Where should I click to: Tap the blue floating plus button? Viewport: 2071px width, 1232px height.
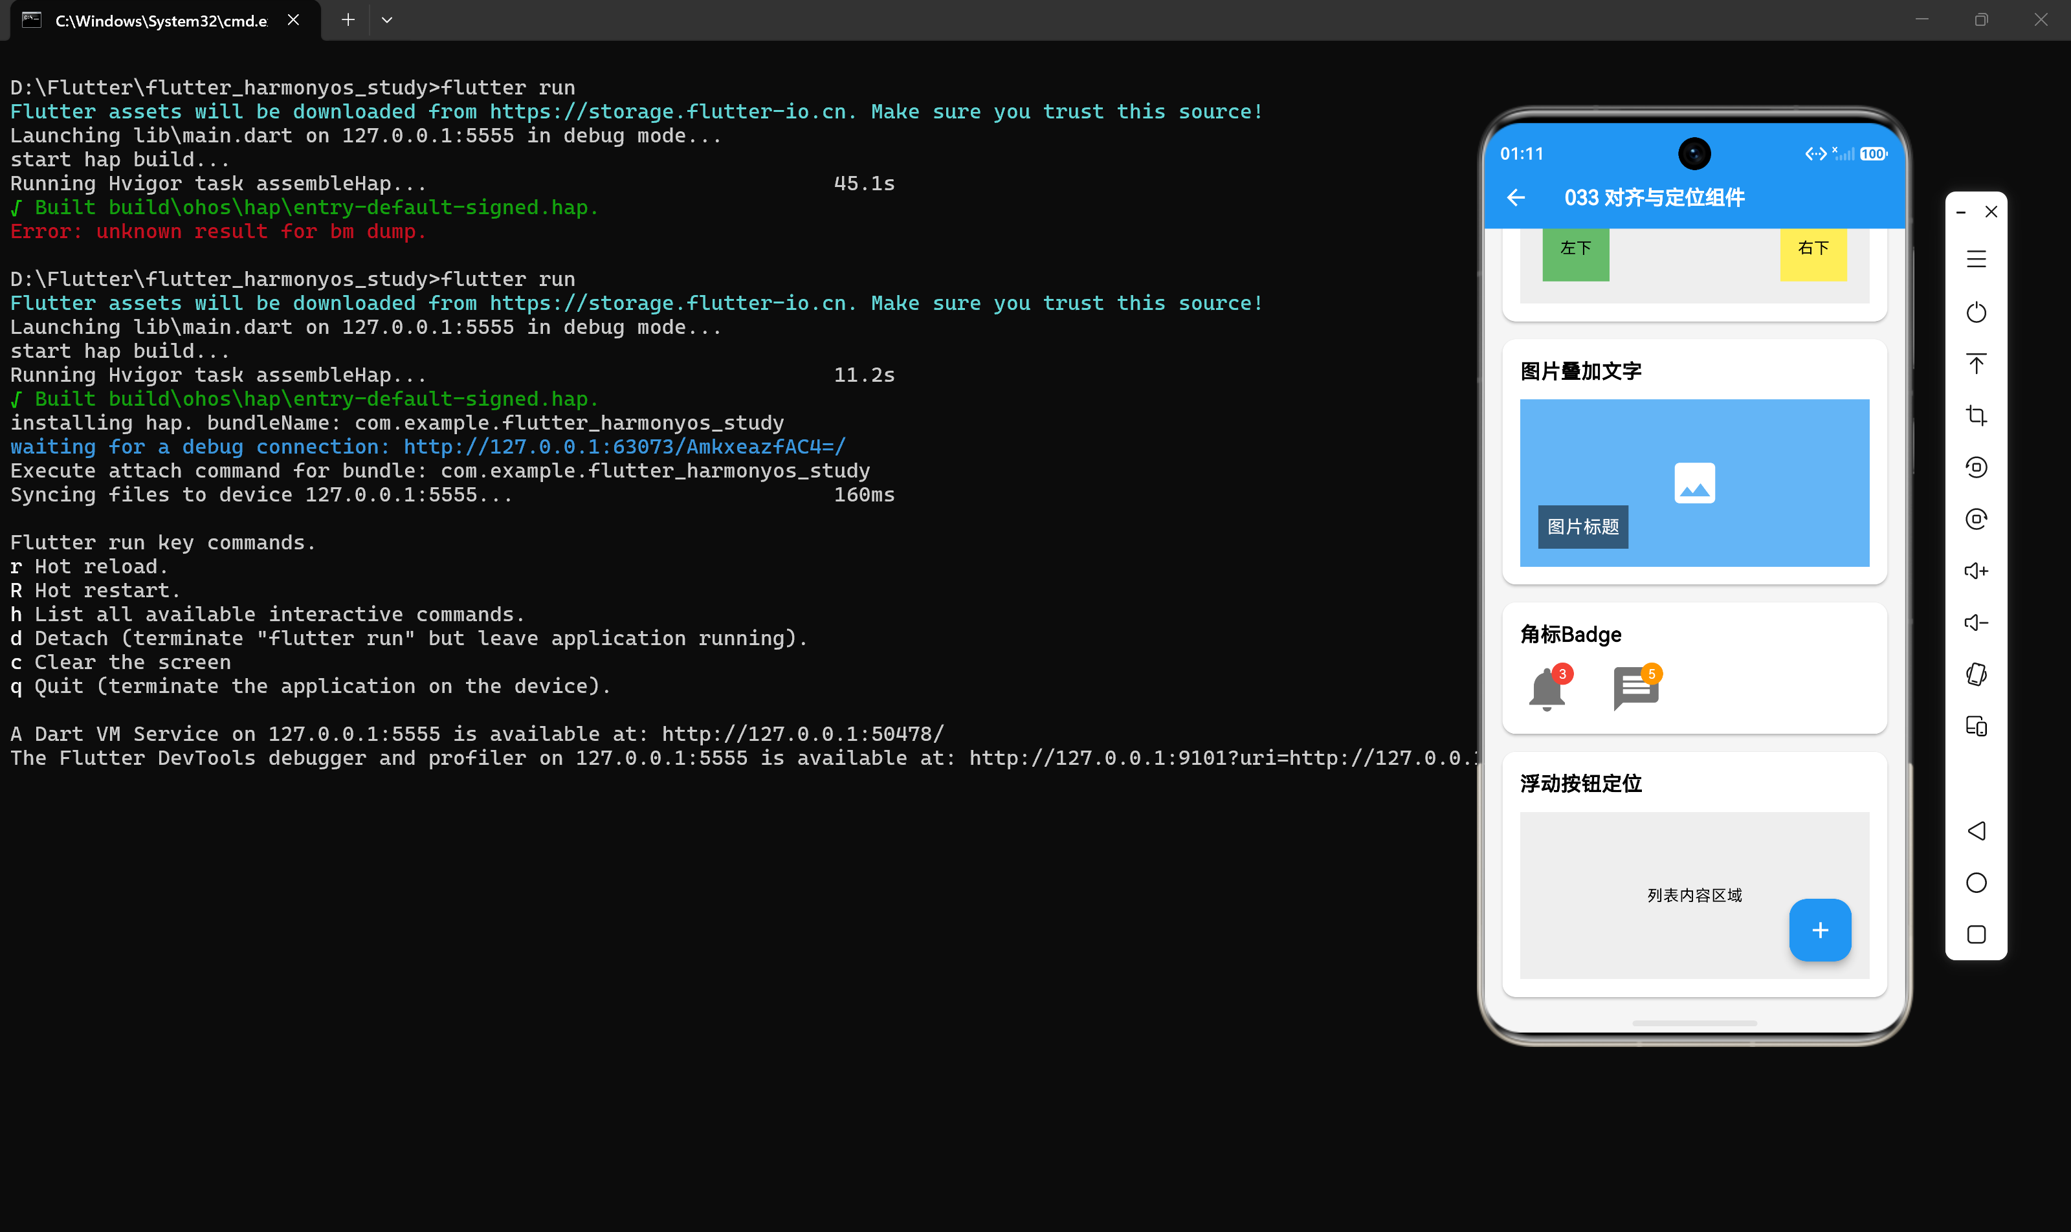(1819, 930)
